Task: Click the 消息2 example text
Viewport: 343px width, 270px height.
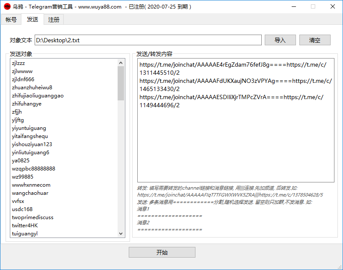Action: pyautogui.click(x=143, y=223)
